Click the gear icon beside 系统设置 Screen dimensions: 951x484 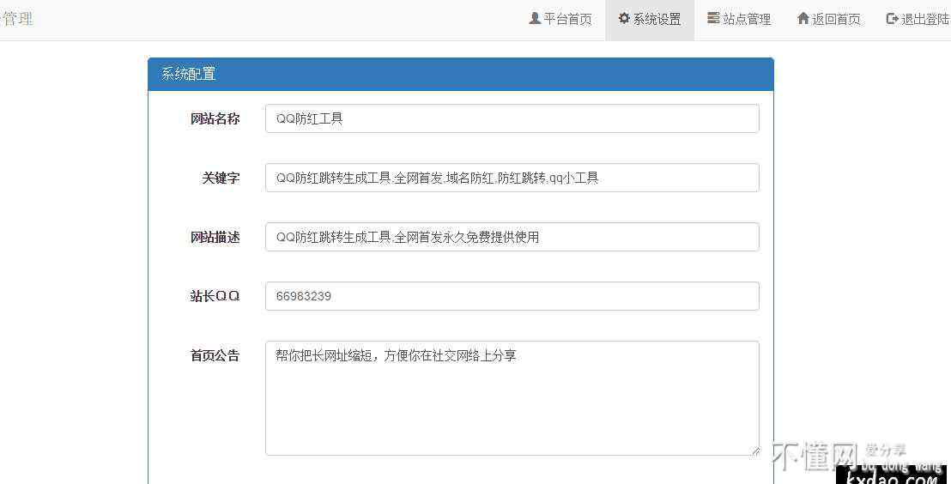624,18
